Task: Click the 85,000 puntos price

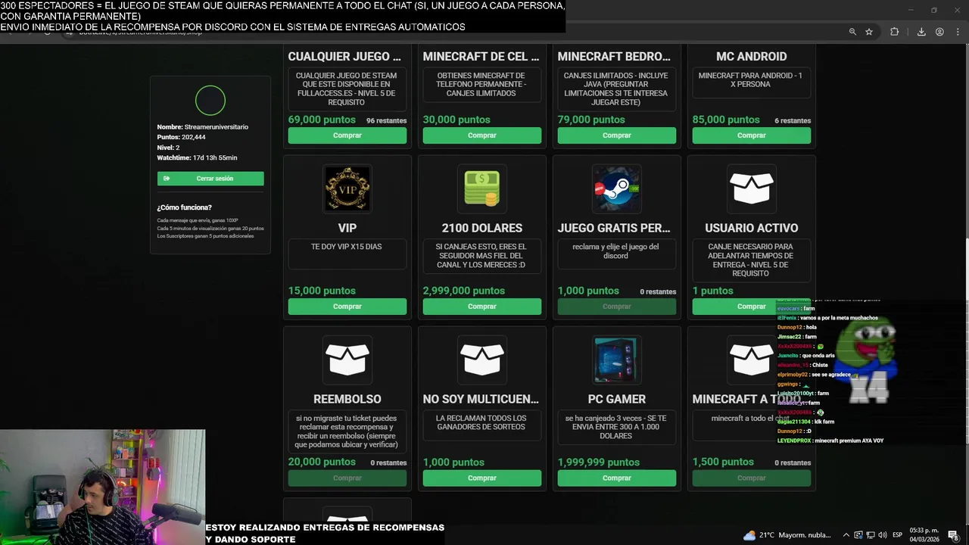Action: coord(726,120)
